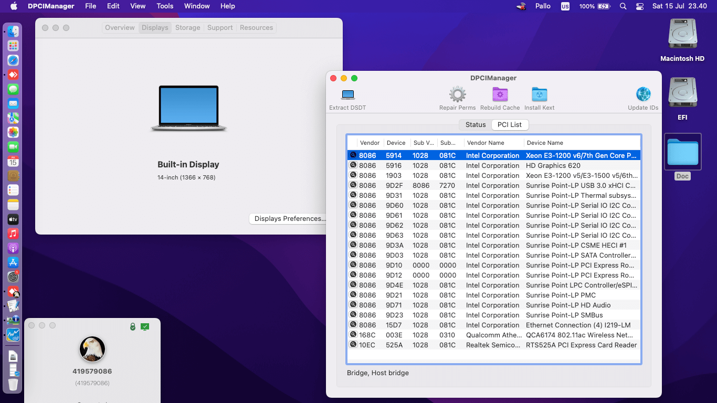
Task: Open App Store from the Dock
Action: click(13, 262)
